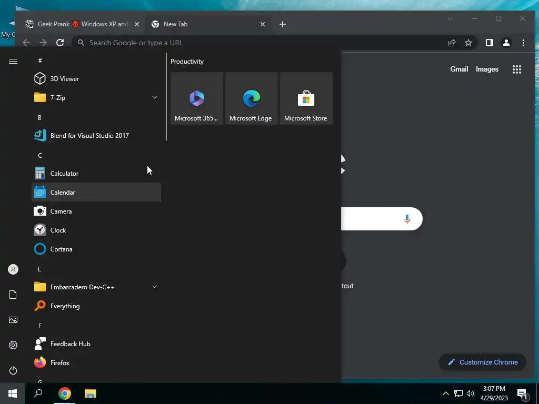Close the Geek Prank tab
Screen dimensions: 539x404
pyautogui.click(x=137, y=24)
